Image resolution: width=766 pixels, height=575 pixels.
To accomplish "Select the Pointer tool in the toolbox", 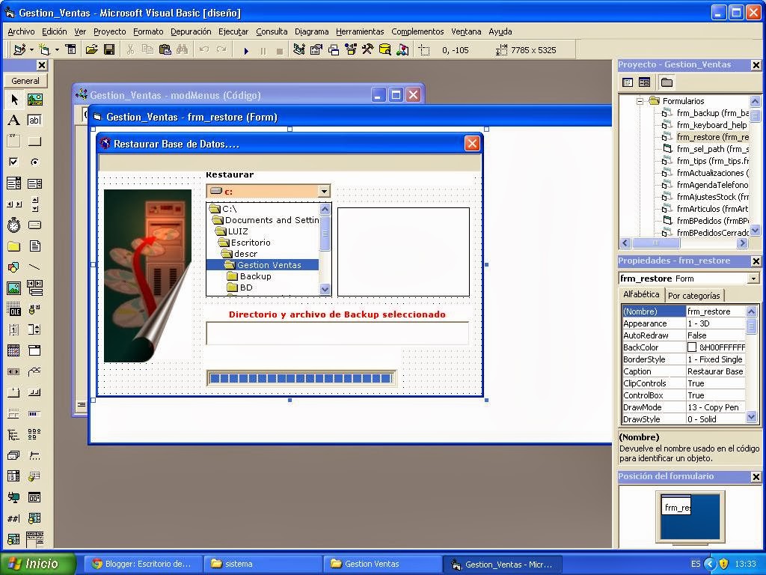I will (x=14, y=100).
